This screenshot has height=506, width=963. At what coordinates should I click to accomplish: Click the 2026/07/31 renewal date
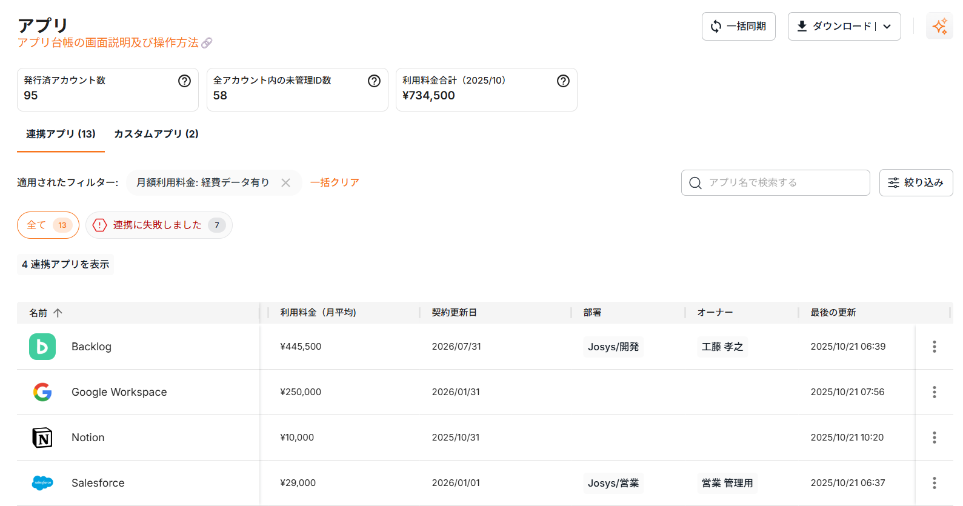click(456, 347)
